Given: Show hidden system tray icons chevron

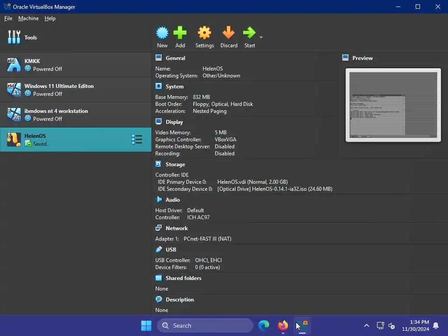Looking at the screenshot, I should 367,325.
